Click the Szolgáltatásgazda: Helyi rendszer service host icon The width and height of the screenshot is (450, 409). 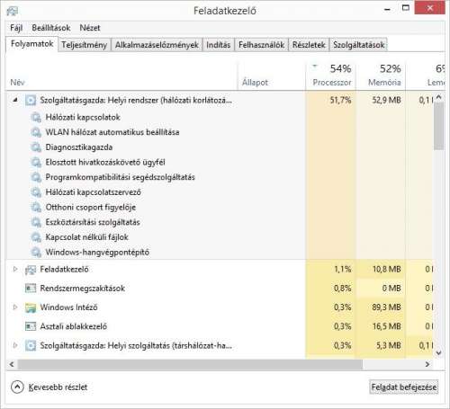pos(31,100)
